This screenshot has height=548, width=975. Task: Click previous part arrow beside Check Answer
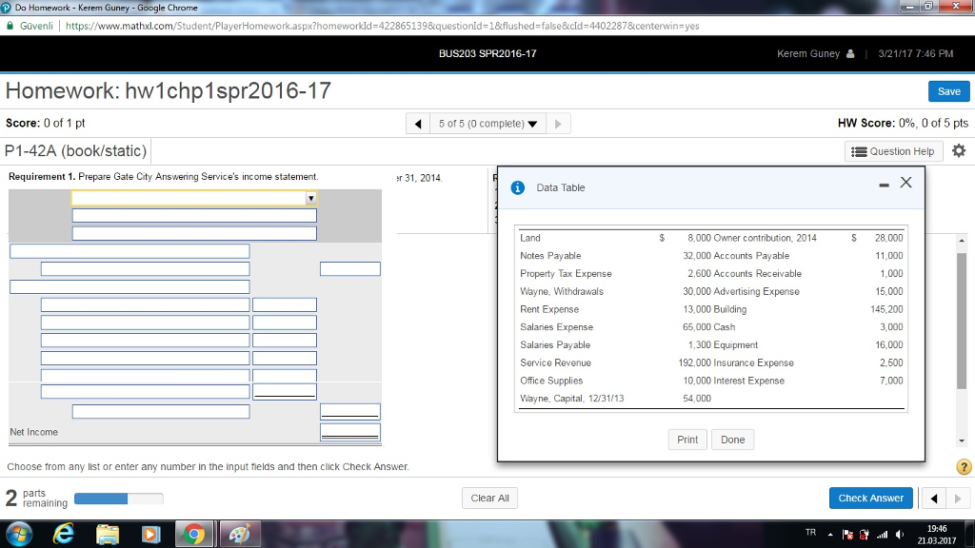(934, 499)
